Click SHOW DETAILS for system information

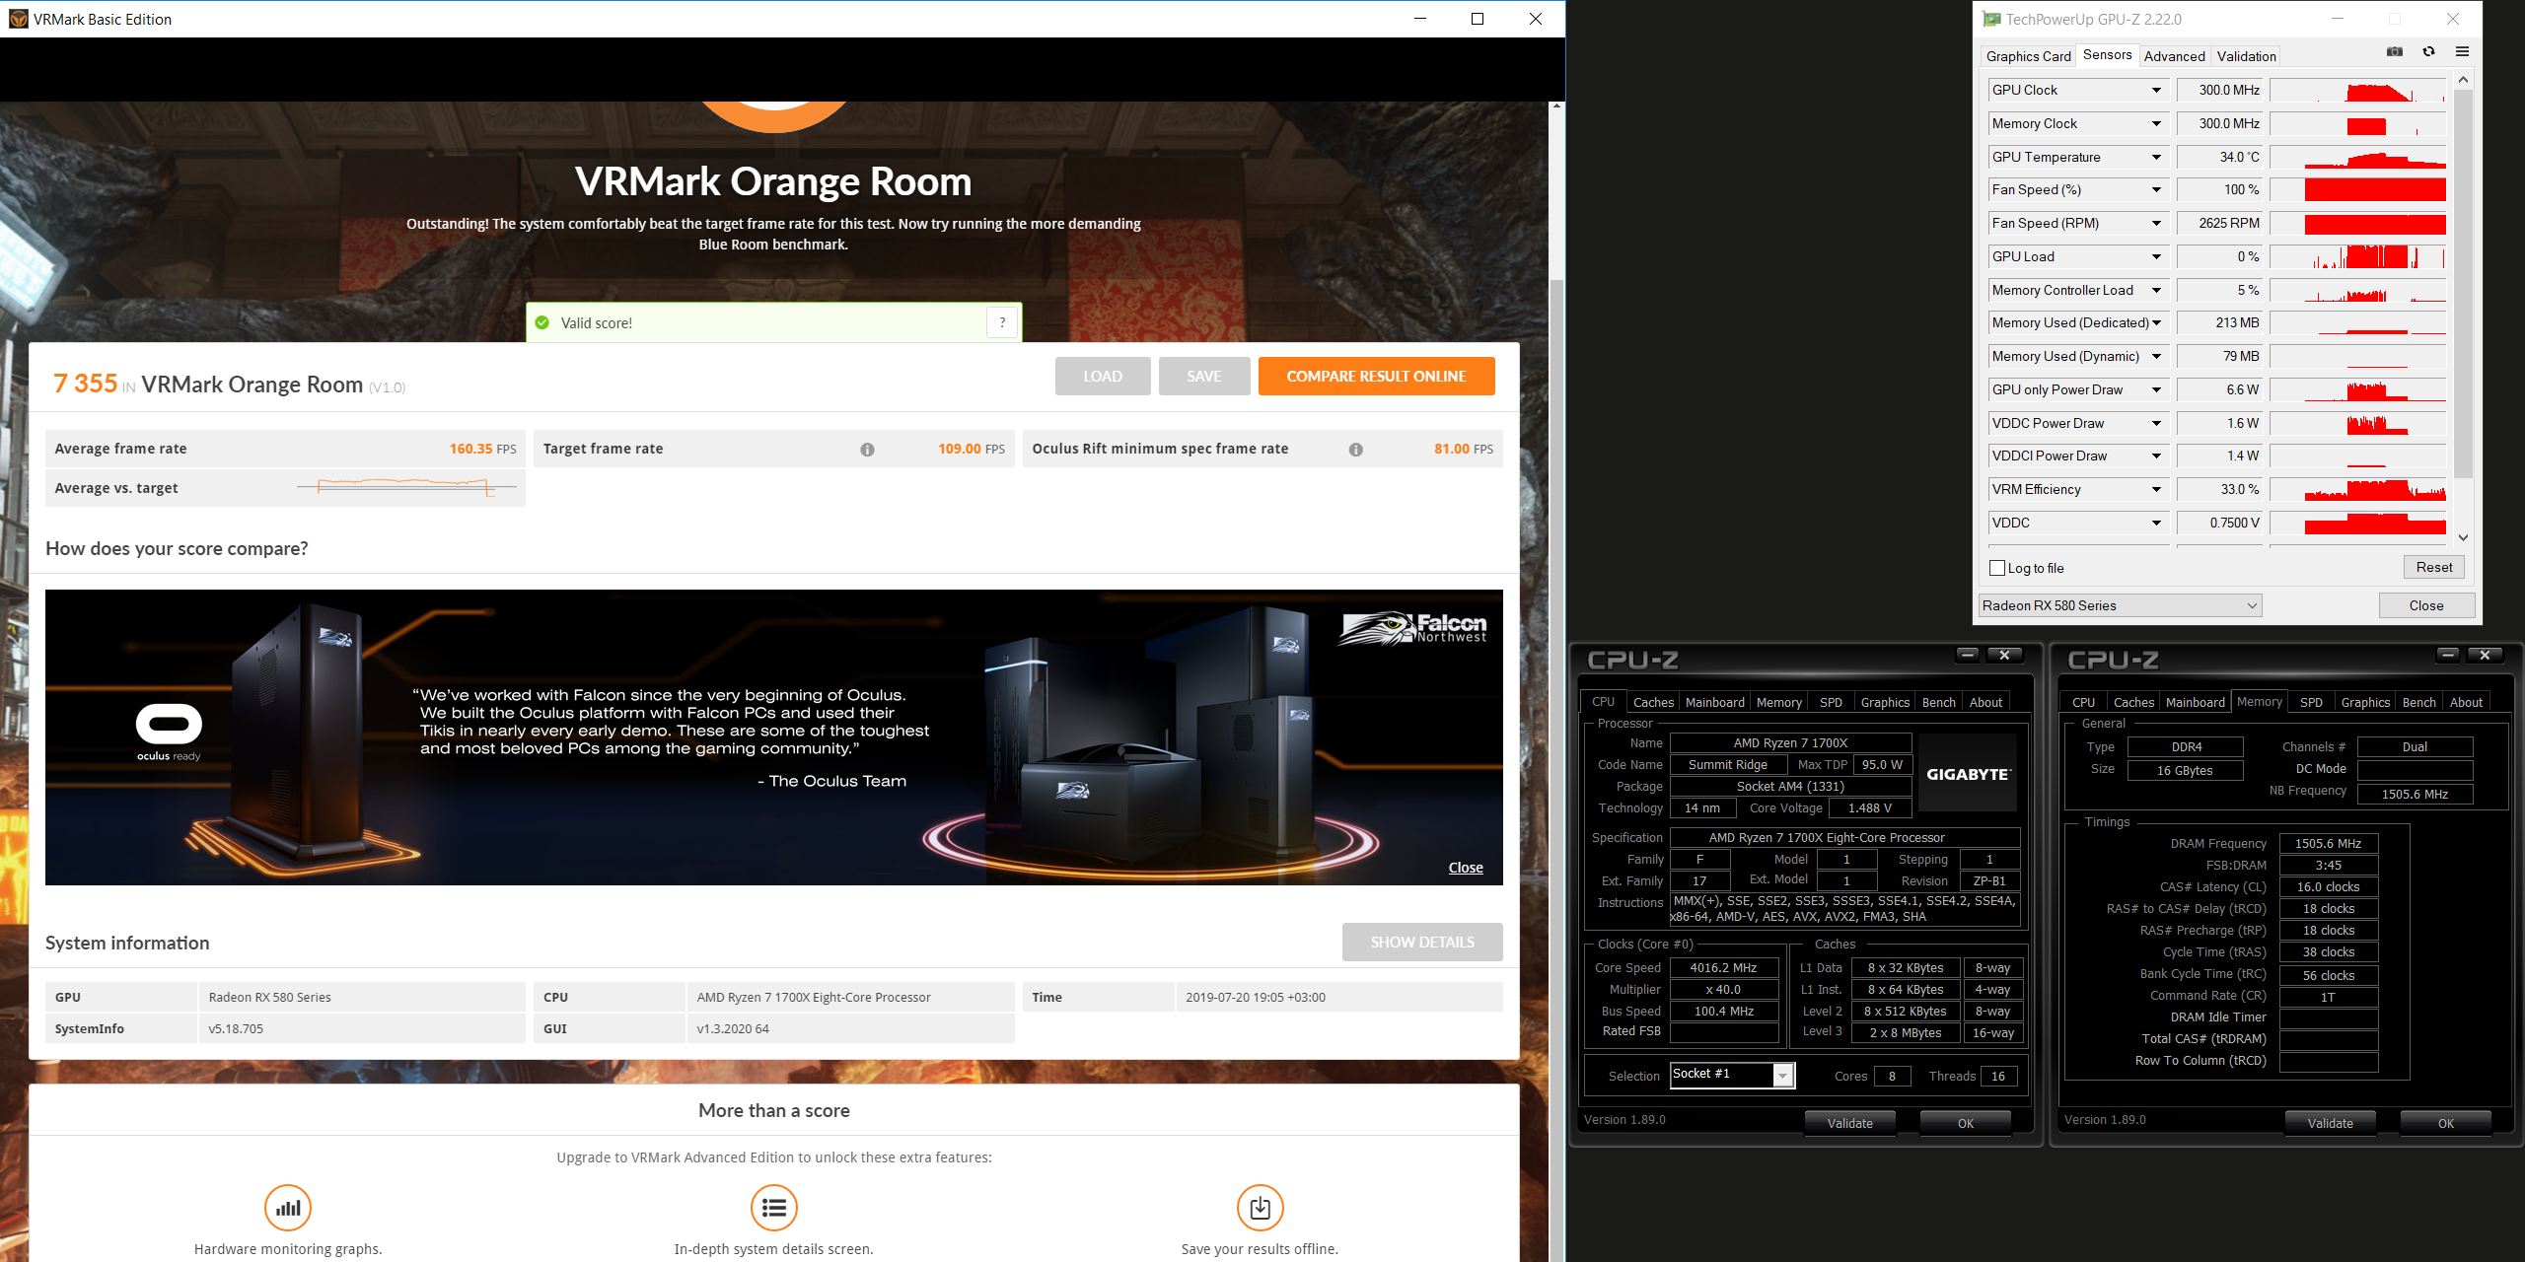[1422, 943]
